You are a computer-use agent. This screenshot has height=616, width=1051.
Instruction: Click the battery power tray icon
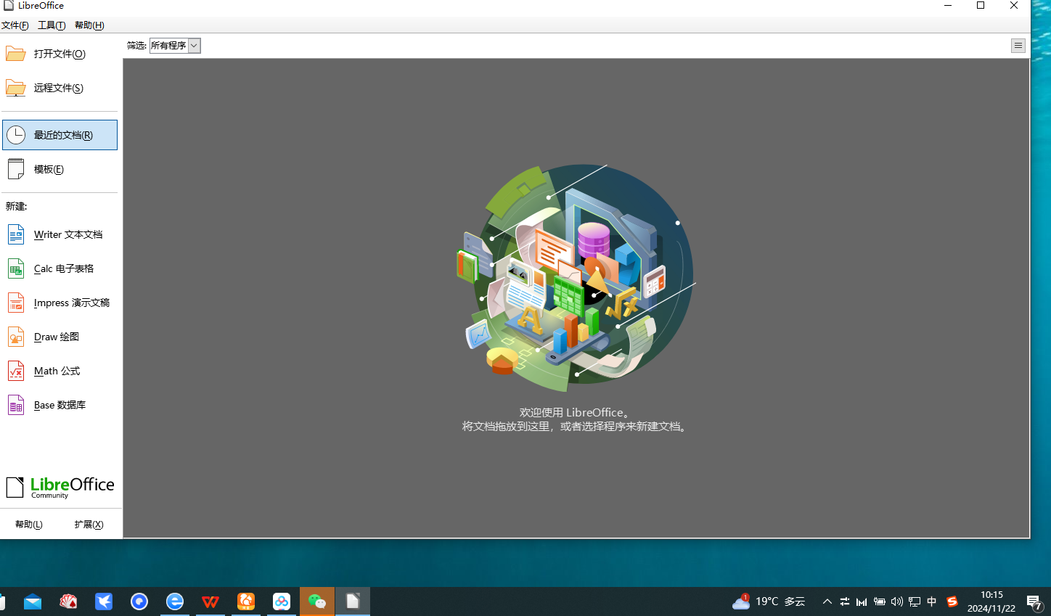click(x=879, y=601)
